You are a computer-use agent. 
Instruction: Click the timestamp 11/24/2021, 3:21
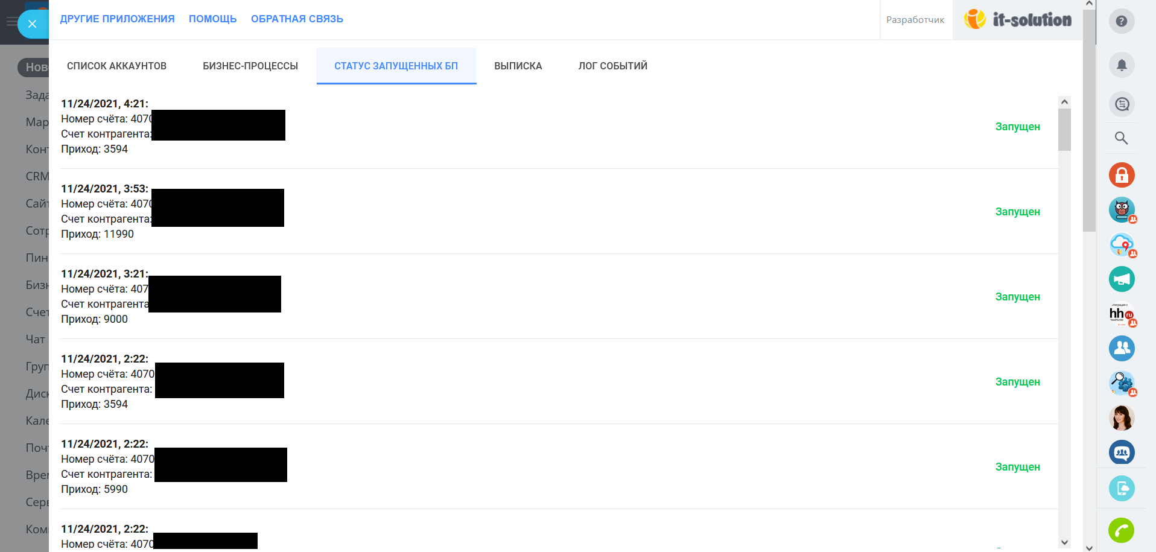click(x=104, y=274)
